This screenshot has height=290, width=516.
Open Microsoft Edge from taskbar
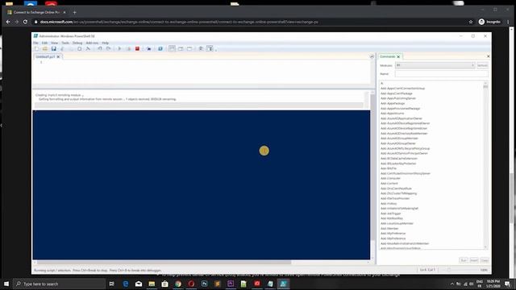point(126,284)
